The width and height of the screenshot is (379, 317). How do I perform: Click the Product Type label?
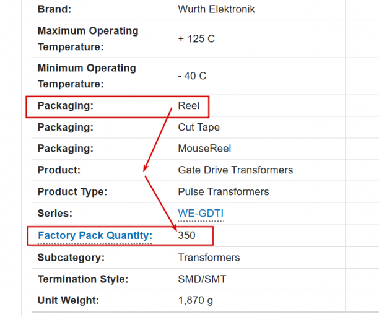pos(72,191)
